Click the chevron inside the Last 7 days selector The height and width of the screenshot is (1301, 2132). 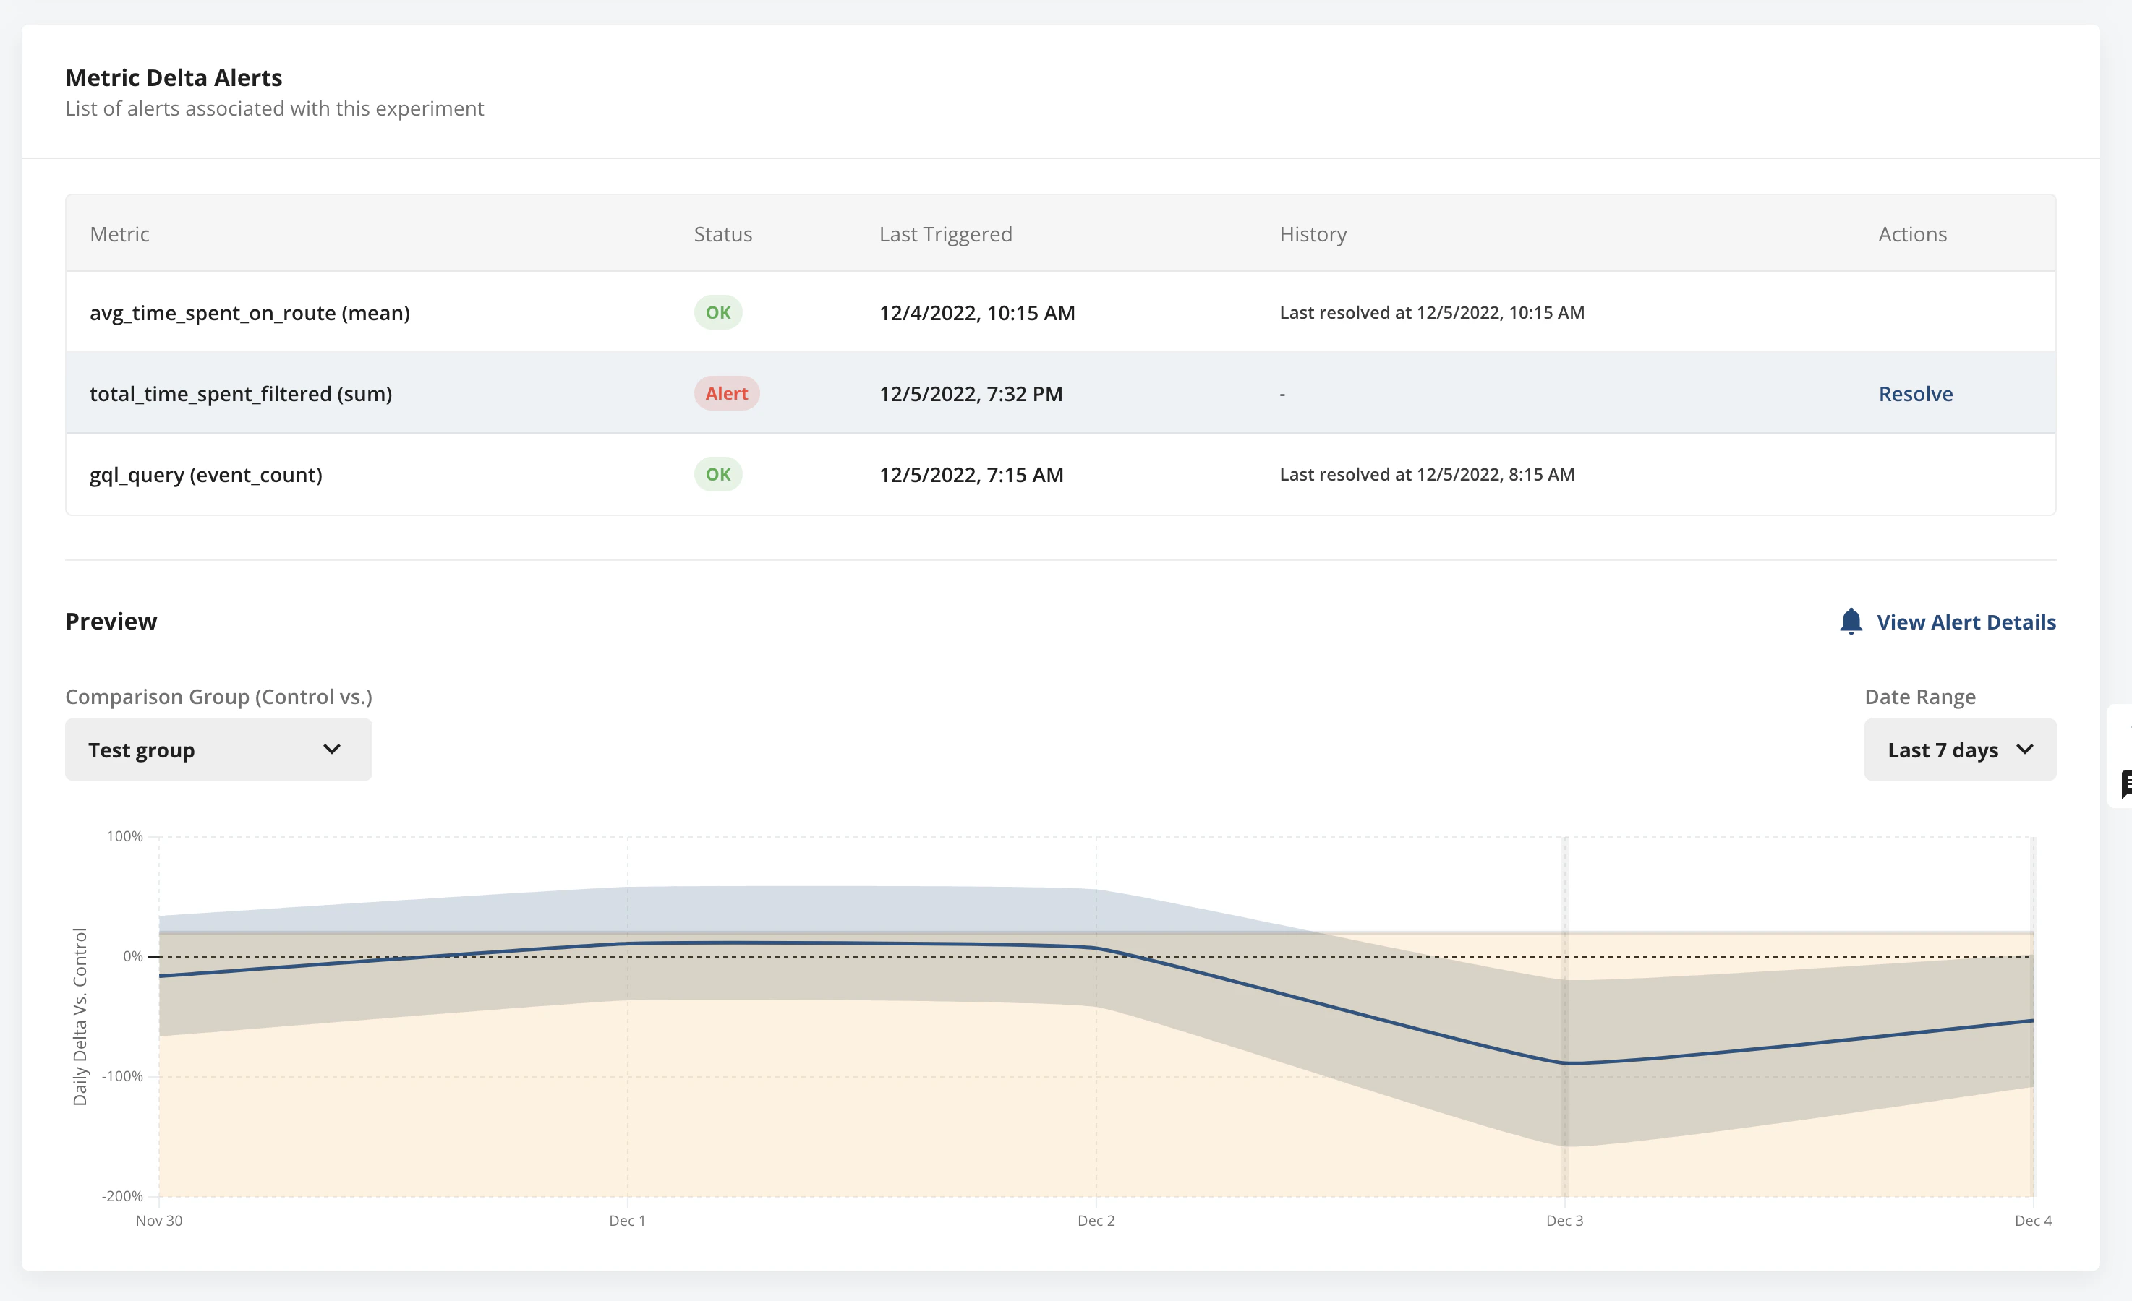[2026, 749]
